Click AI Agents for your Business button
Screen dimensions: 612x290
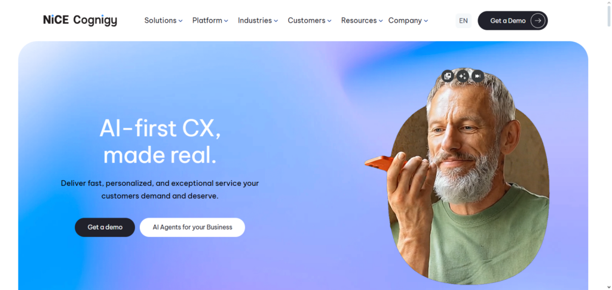coord(192,227)
